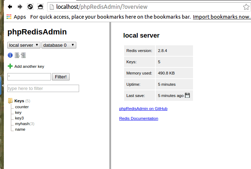Screen dimensions: 251x169
Task: Open the local server dropdown
Action: 24,45
